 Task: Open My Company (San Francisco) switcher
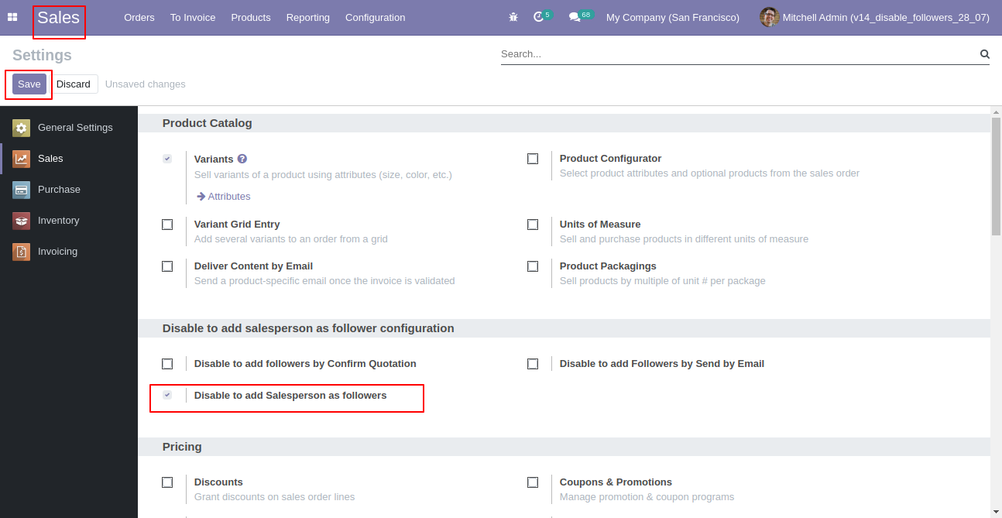tap(673, 17)
